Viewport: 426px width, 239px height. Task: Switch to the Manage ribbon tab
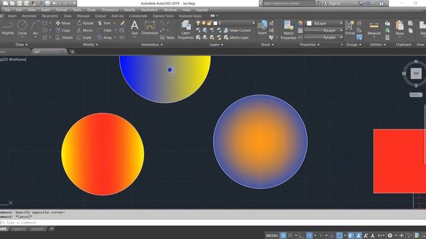[x=83, y=16]
